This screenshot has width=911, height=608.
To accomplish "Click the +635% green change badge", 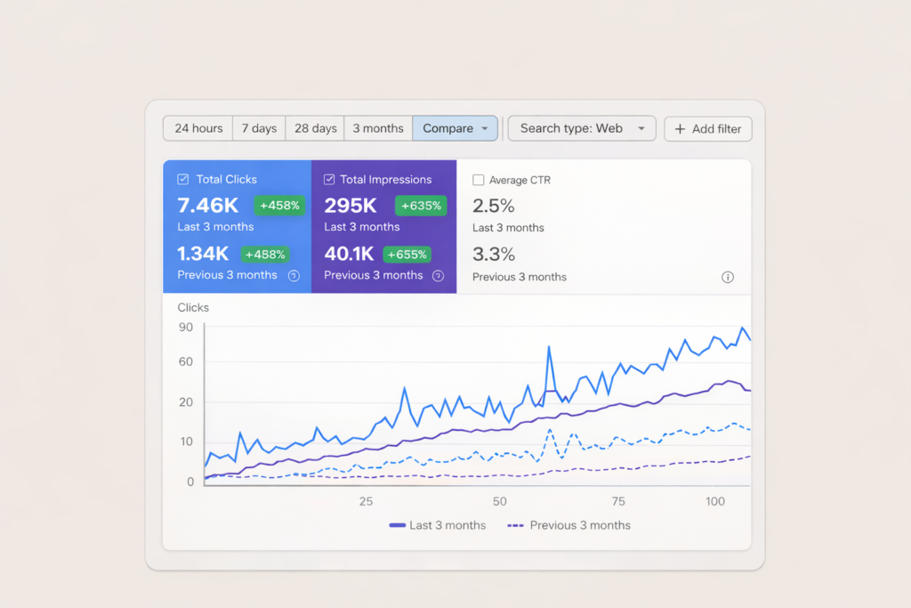I will [x=421, y=206].
